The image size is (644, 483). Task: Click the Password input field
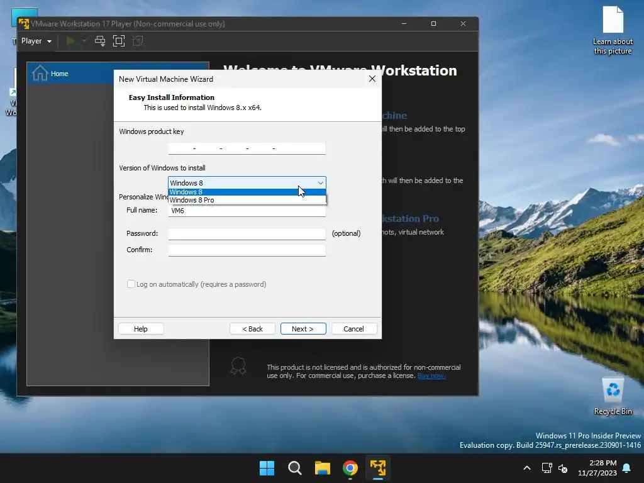[x=247, y=234]
